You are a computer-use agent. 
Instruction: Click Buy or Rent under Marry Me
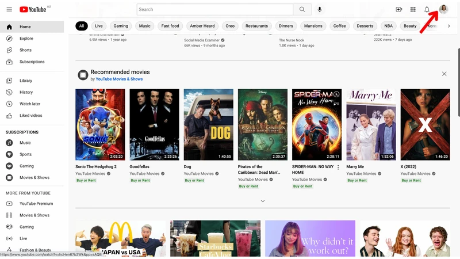356,181
